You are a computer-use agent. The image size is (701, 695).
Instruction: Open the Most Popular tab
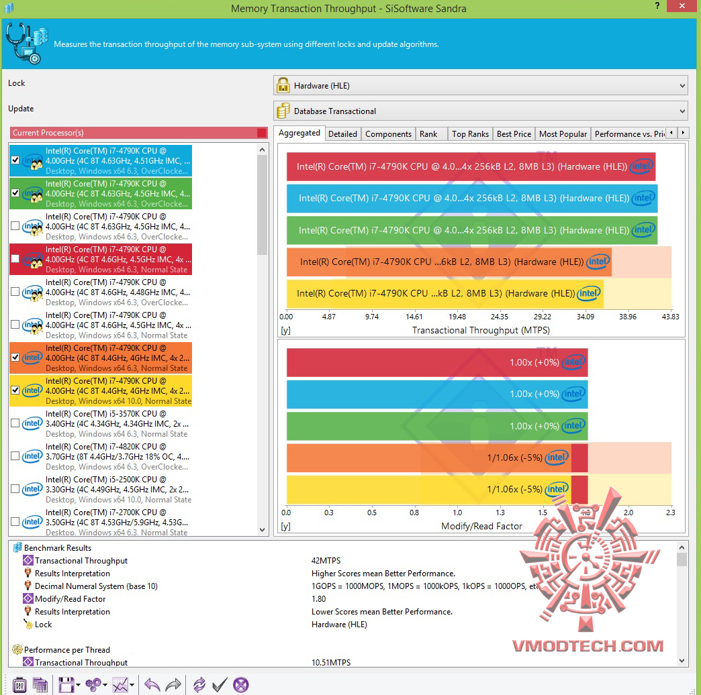click(563, 134)
